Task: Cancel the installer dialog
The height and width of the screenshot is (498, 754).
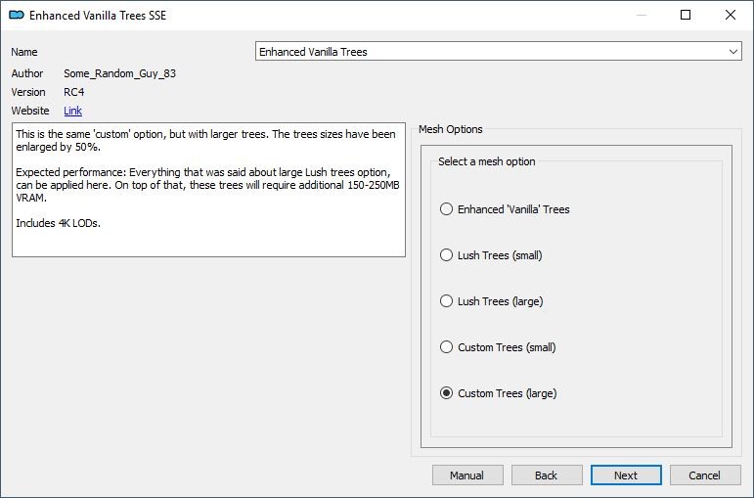Action: pyautogui.click(x=705, y=475)
